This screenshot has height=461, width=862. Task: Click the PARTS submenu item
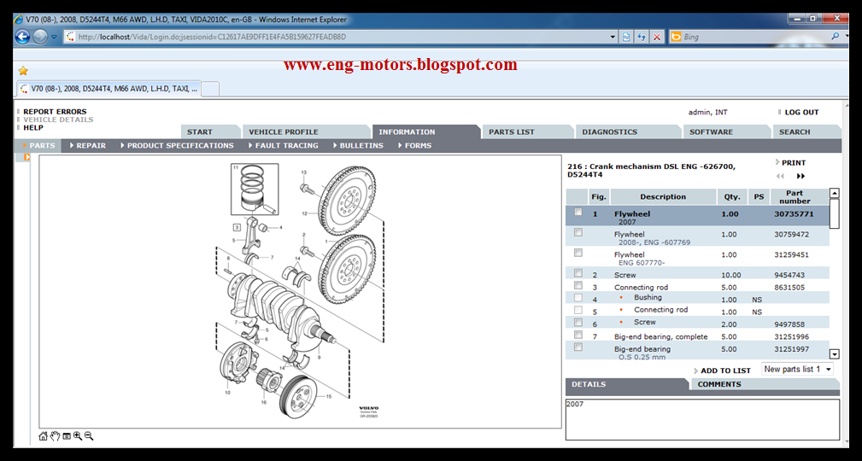[x=38, y=146]
